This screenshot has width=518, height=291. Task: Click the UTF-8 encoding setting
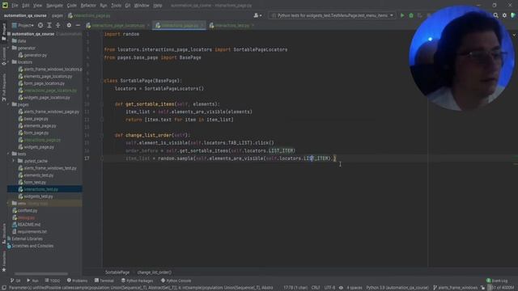(x=329, y=288)
